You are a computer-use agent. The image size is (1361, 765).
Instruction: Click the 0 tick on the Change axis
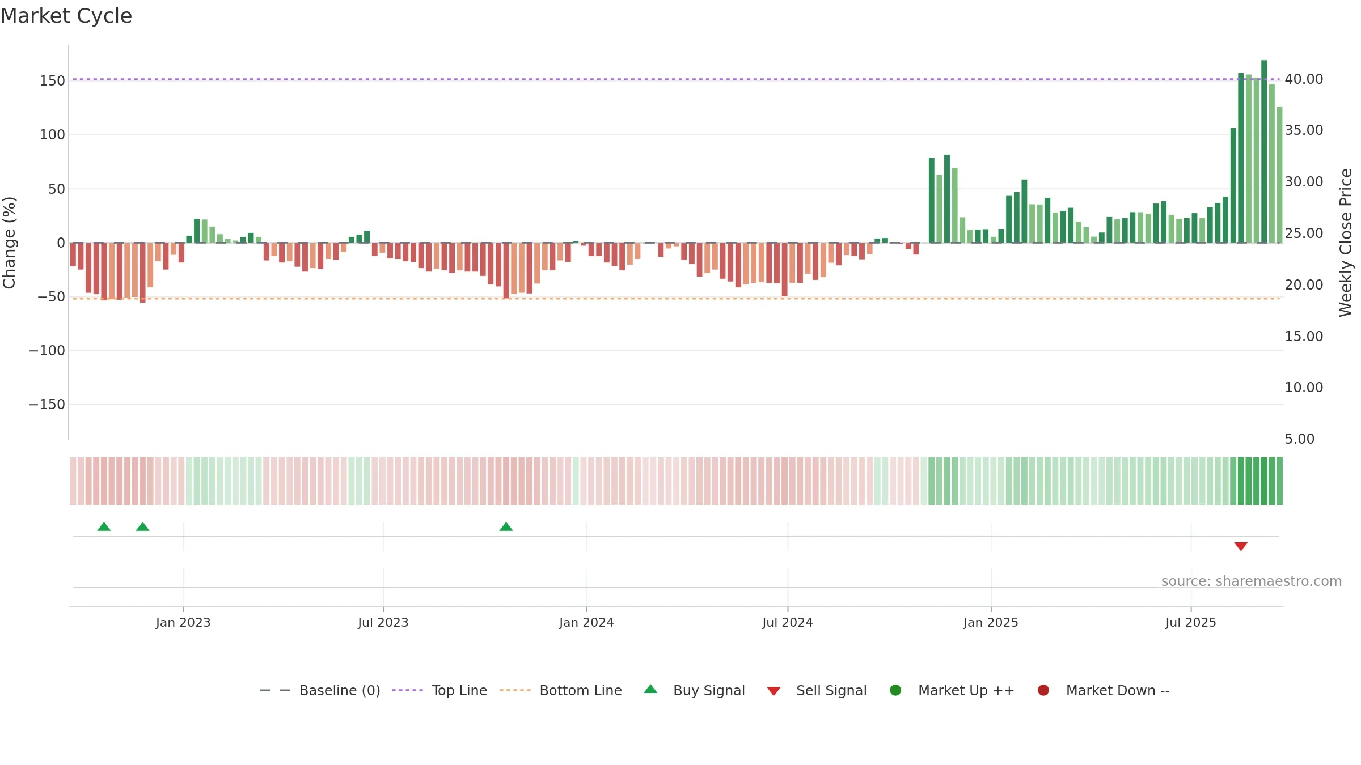pos(61,243)
